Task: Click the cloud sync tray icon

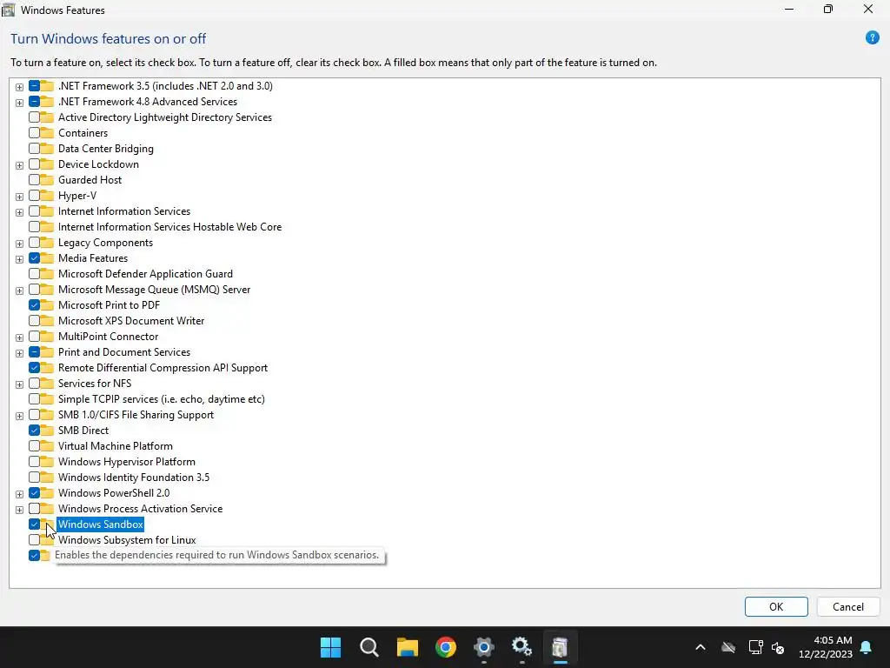Action: [728, 647]
